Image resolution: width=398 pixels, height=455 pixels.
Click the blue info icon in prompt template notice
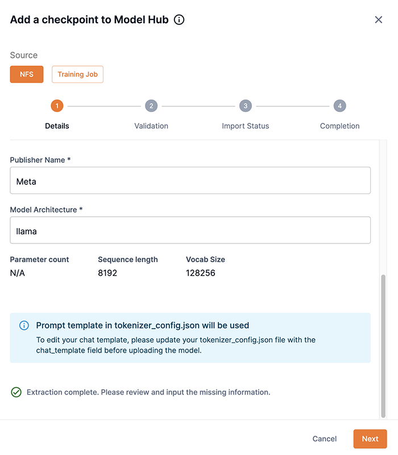(x=24, y=326)
